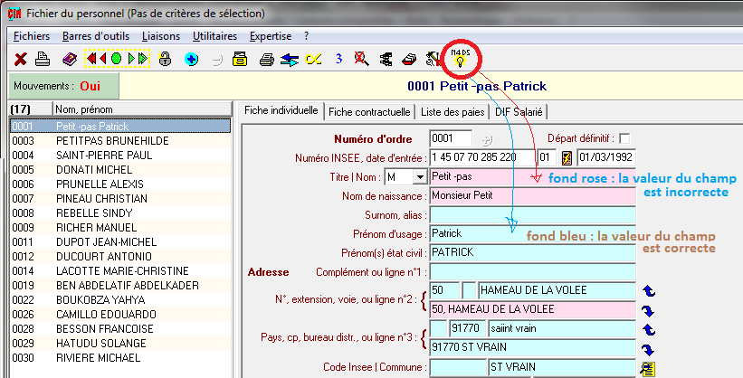Click the black tree structure icon
This screenshot has width=743, height=378.
coord(386,59)
